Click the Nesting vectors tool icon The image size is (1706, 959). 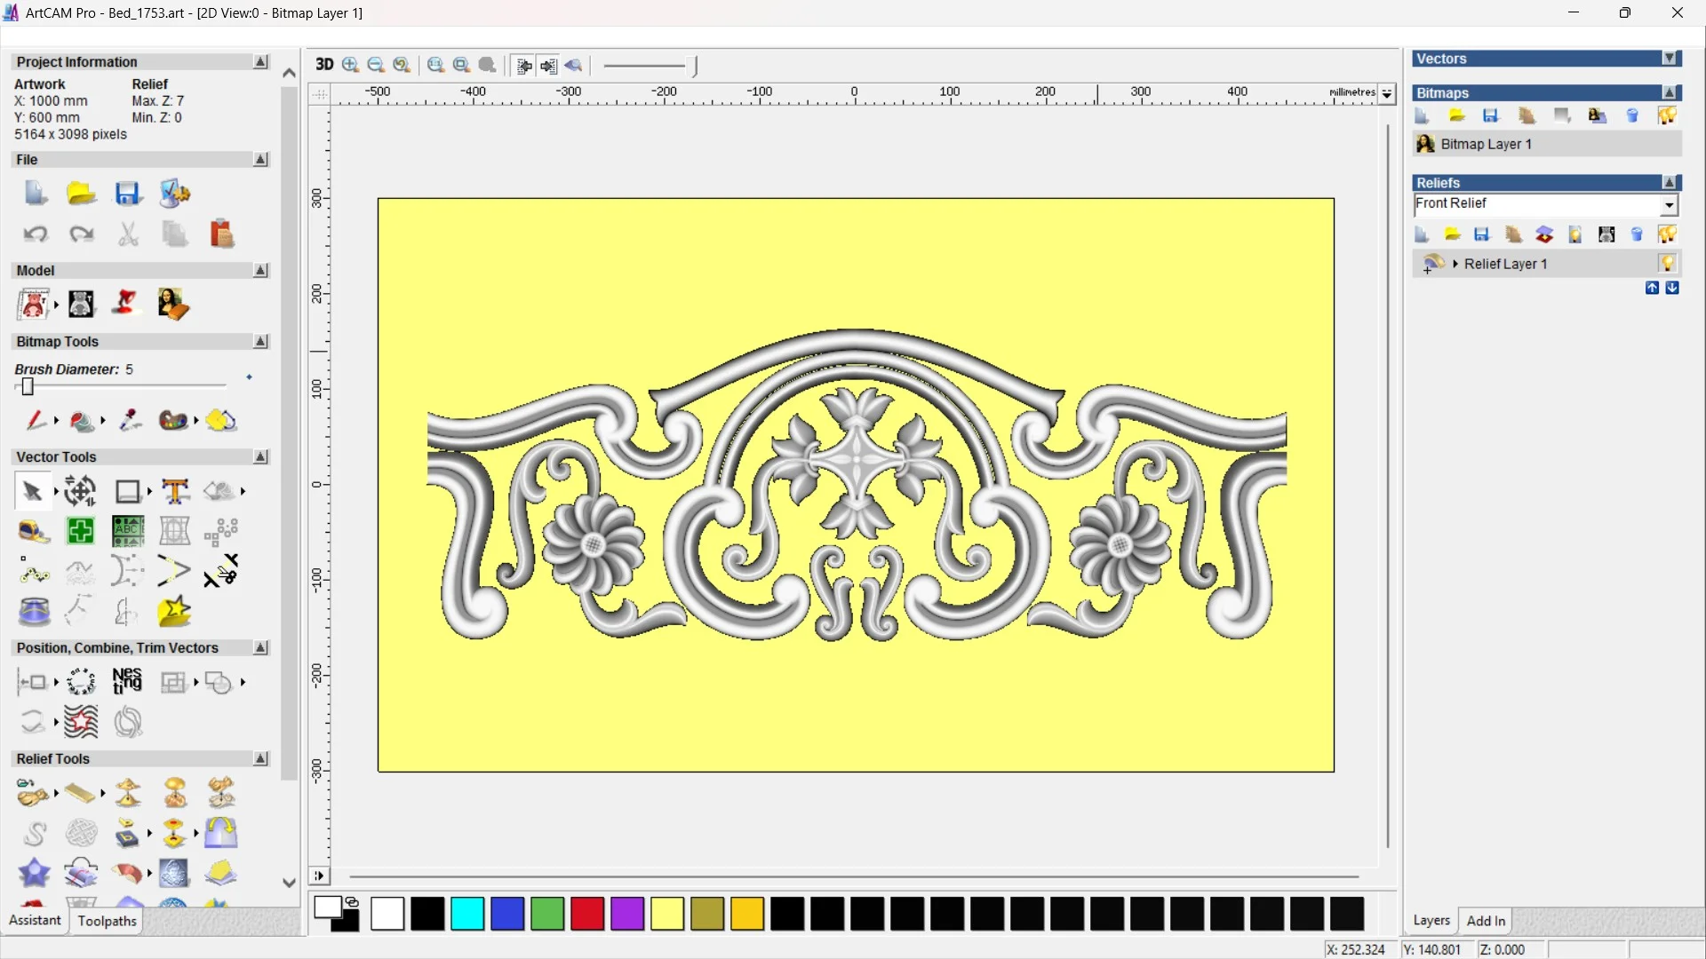pyautogui.click(x=127, y=682)
